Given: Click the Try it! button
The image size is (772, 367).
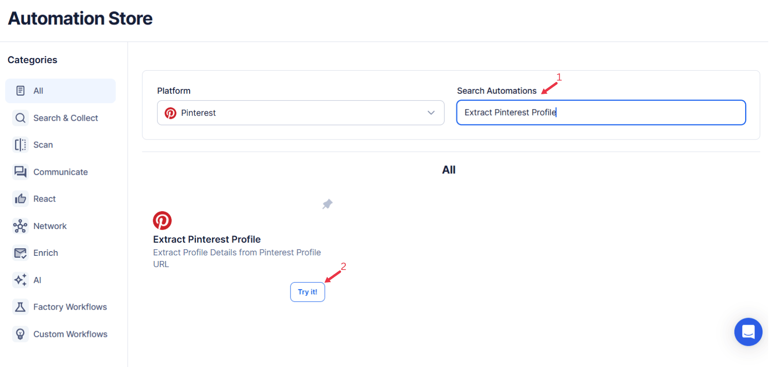Looking at the screenshot, I should pos(307,292).
